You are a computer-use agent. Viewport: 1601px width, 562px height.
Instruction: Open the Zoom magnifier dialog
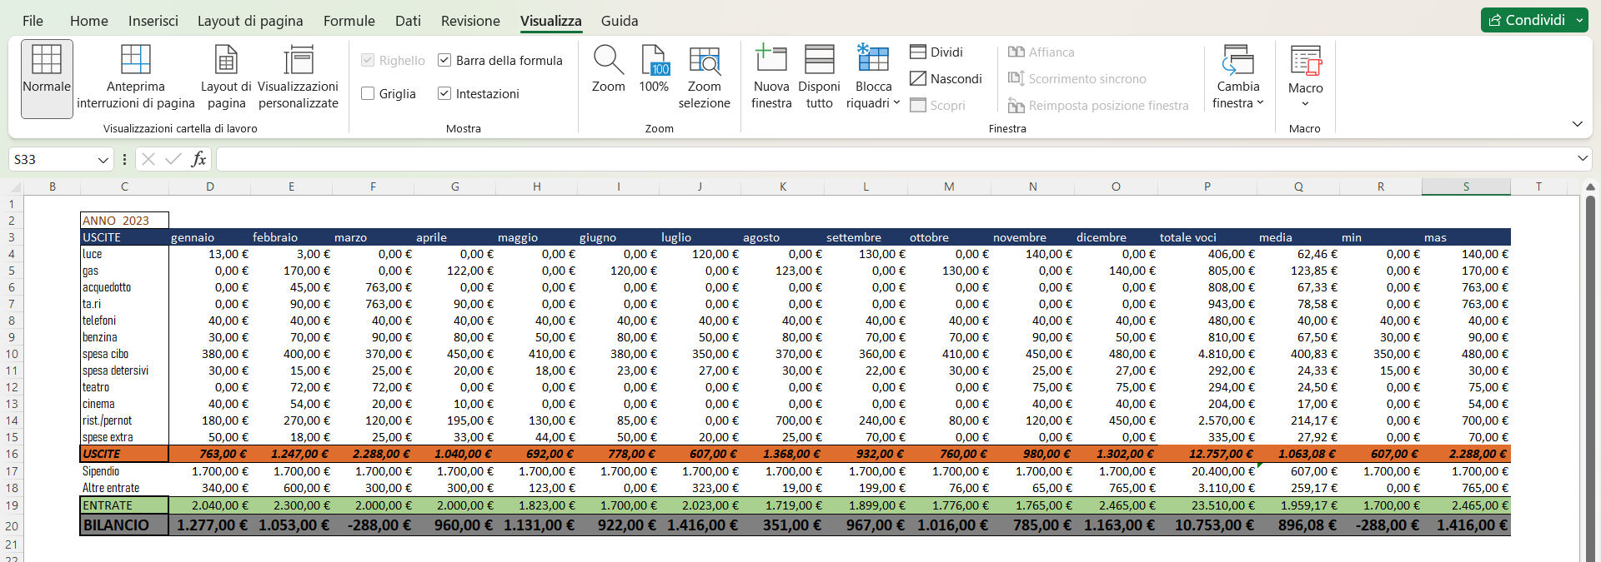(x=608, y=70)
